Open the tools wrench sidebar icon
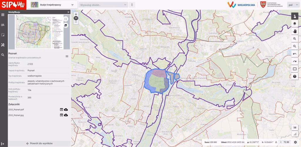The image size is (301, 147). 3,45
